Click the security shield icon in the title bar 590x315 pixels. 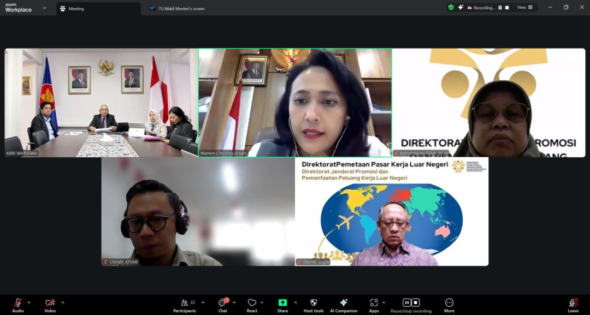(450, 7)
